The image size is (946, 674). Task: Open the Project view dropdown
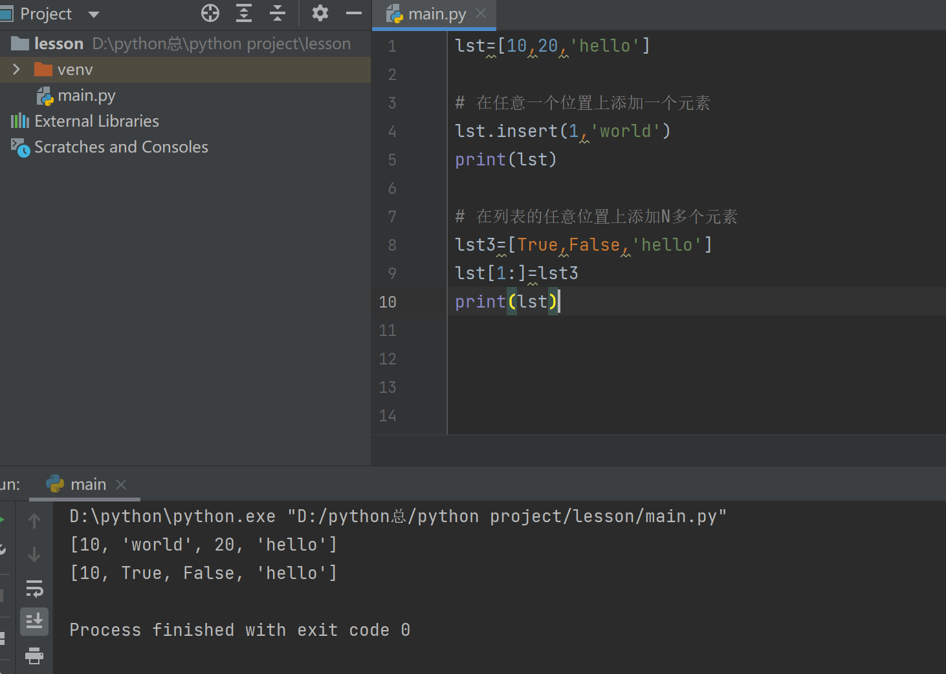(94, 14)
